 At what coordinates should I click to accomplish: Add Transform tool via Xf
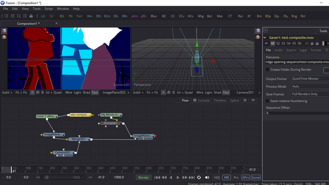click(249, 16)
